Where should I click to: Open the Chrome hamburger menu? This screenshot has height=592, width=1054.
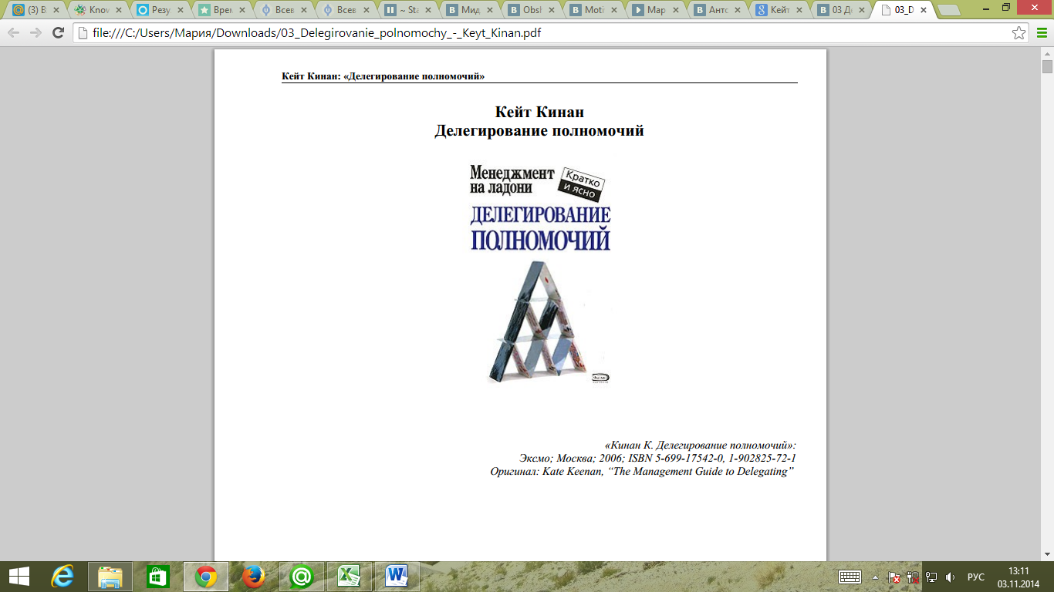(1041, 33)
